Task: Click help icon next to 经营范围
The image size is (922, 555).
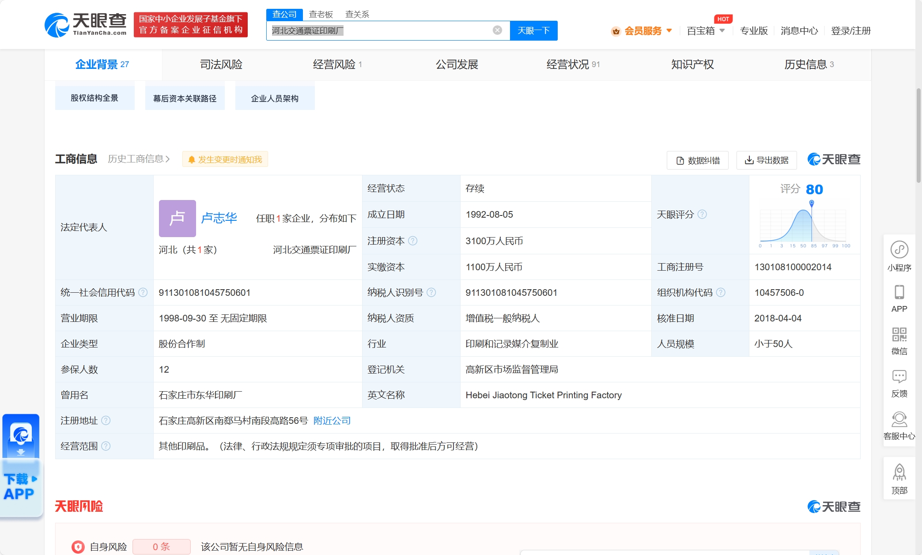Action: (106, 446)
